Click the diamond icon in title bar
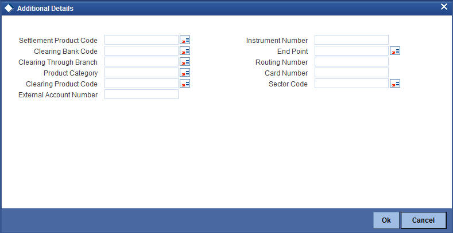 [x=9, y=9]
